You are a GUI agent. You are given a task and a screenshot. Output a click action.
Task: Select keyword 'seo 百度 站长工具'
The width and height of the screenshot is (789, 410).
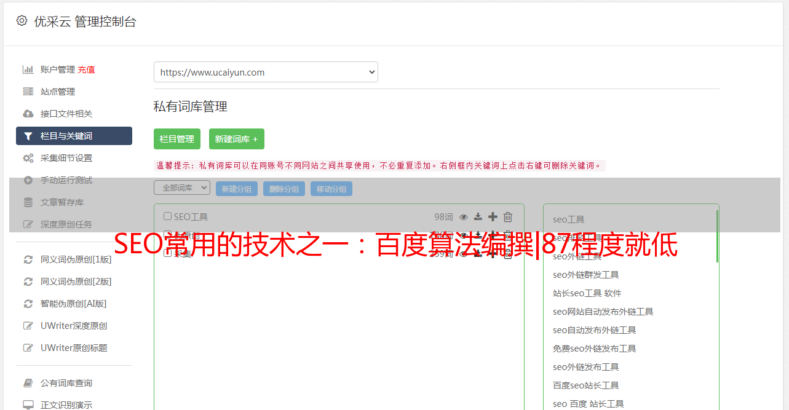pyautogui.click(x=589, y=404)
